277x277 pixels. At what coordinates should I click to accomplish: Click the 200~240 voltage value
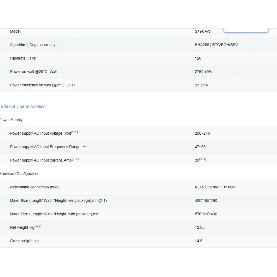[202, 133]
